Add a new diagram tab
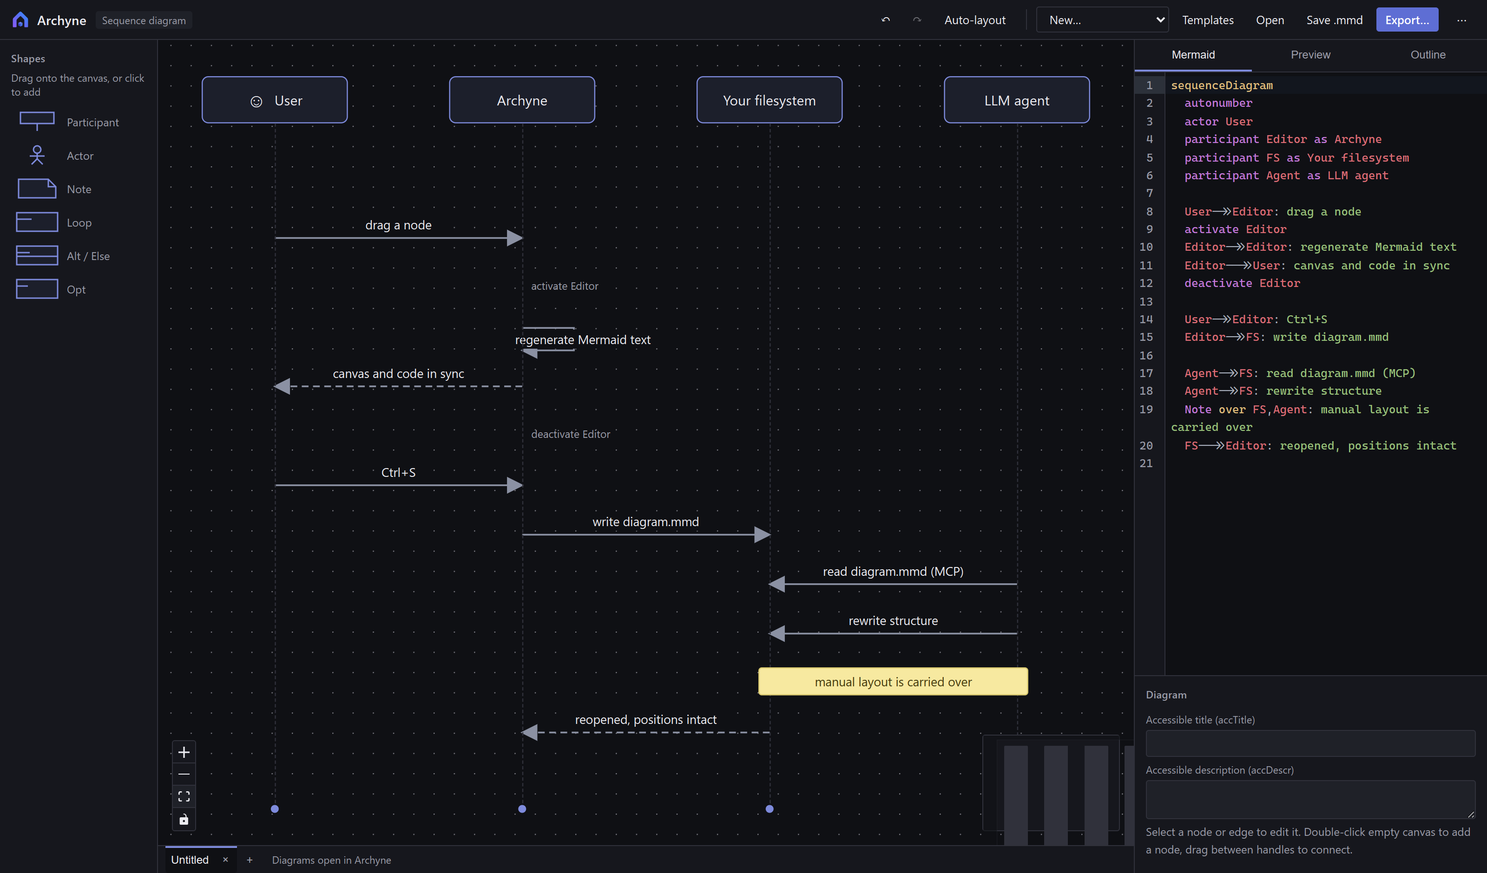 [x=250, y=860]
